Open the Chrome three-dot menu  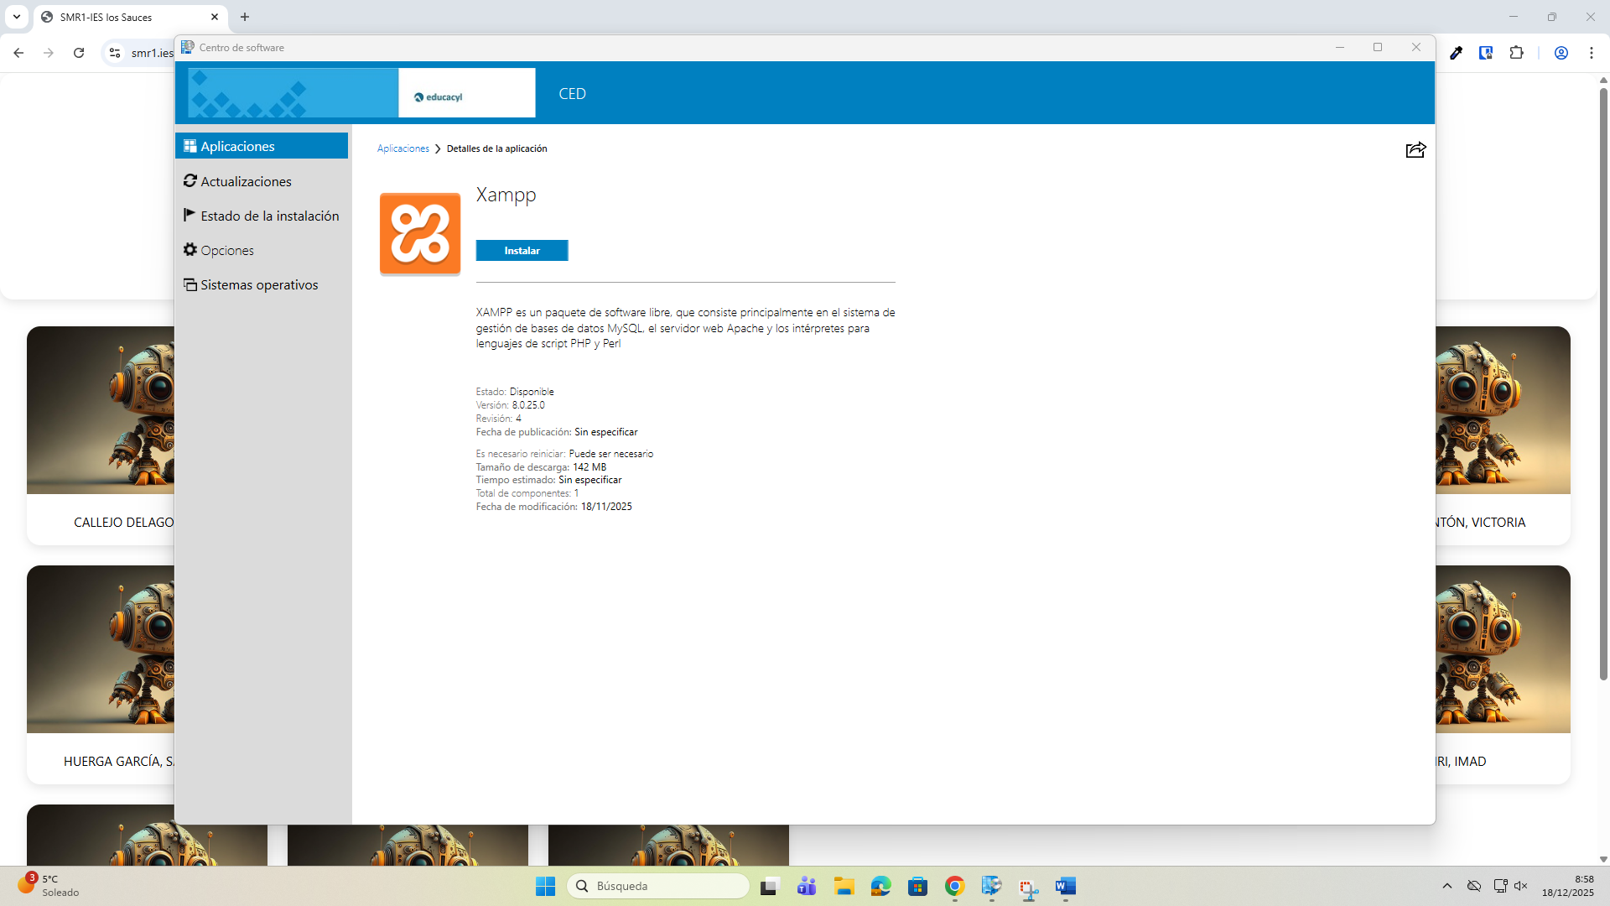pyautogui.click(x=1592, y=52)
